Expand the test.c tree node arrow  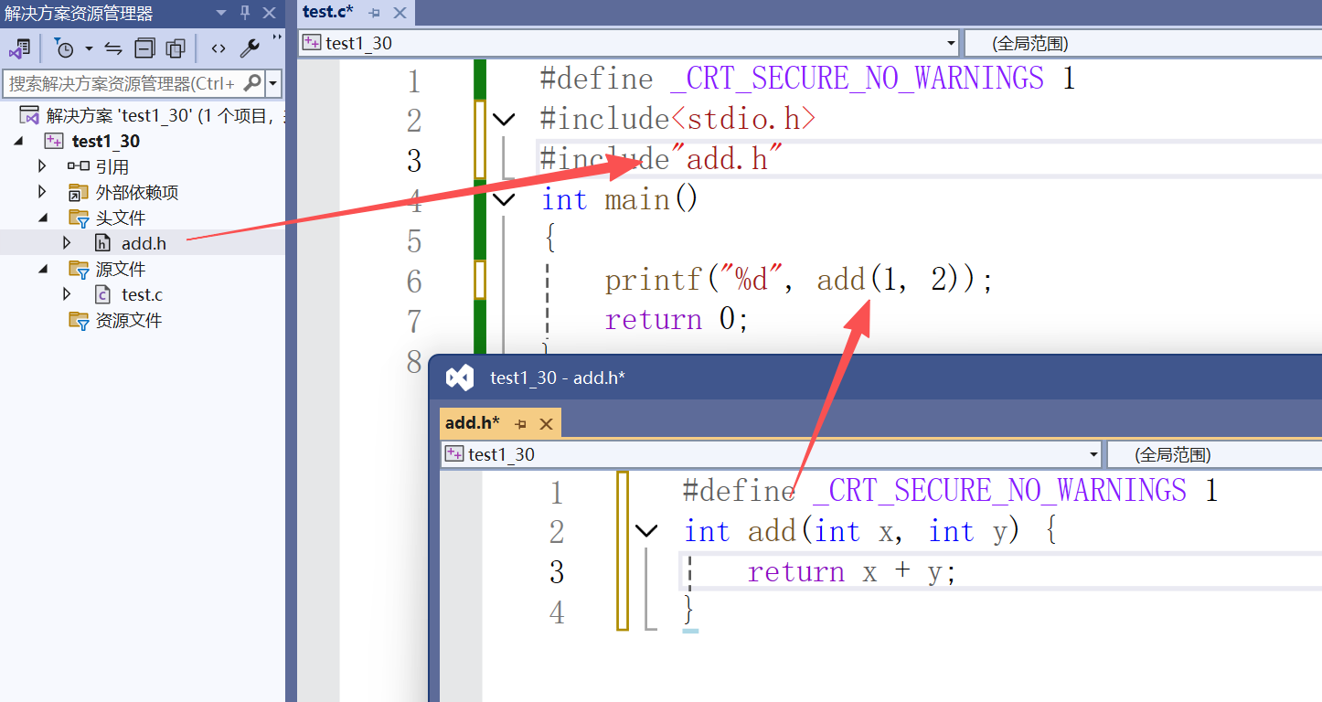pyautogui.click(x=67, y=294)
